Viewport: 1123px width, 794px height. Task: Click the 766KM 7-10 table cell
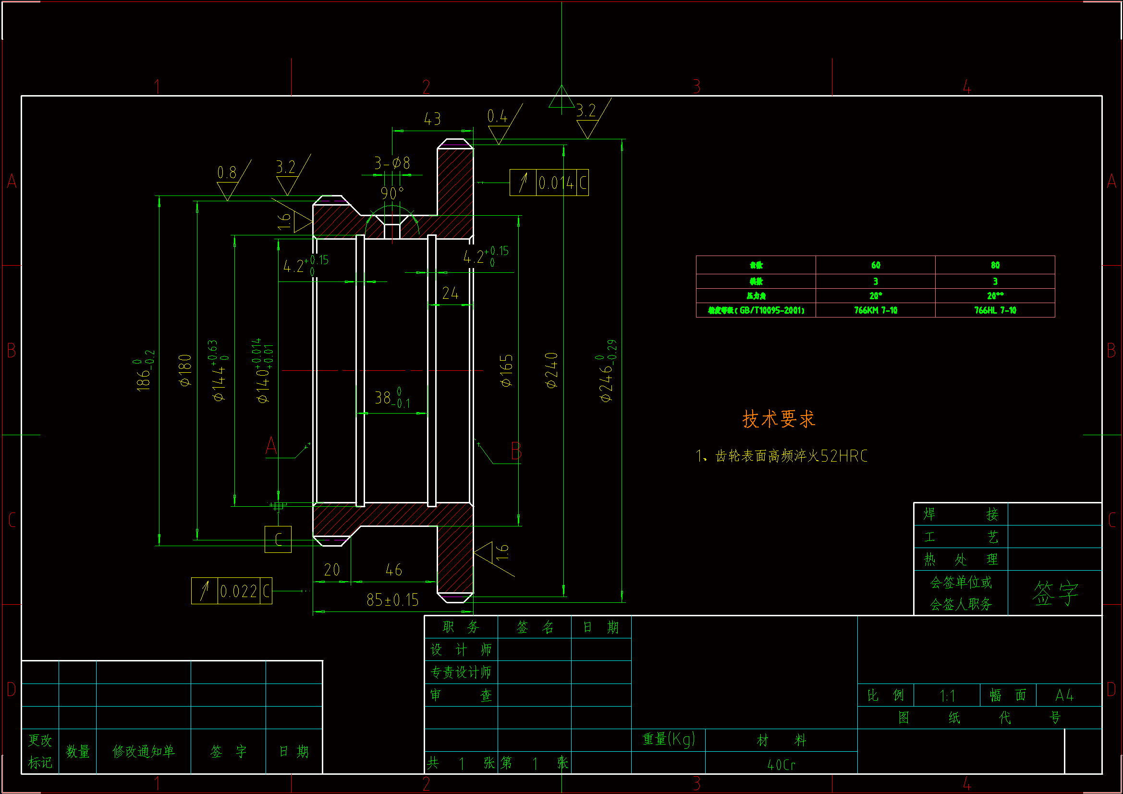tap(875, 310)
